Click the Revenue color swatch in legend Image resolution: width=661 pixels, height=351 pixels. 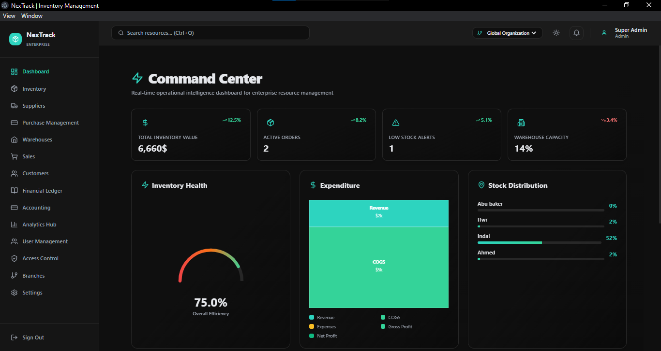[x=312, y=317]
